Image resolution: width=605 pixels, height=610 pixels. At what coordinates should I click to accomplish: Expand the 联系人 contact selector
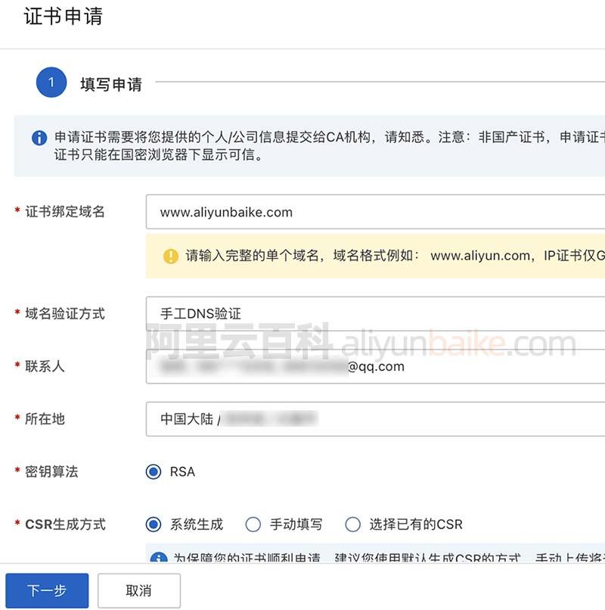pyautogui.click(x=375, y=366)
